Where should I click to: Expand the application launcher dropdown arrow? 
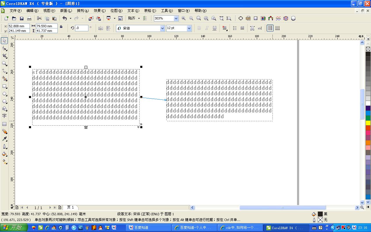click(114, 18)
